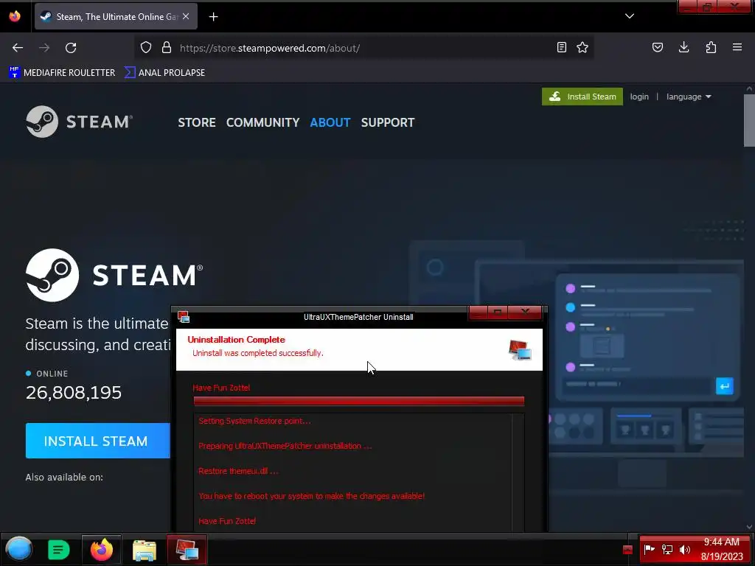Close the Steam browser tab

186,16
